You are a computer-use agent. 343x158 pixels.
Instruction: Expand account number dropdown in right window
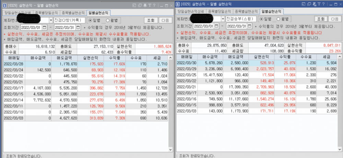223,19
